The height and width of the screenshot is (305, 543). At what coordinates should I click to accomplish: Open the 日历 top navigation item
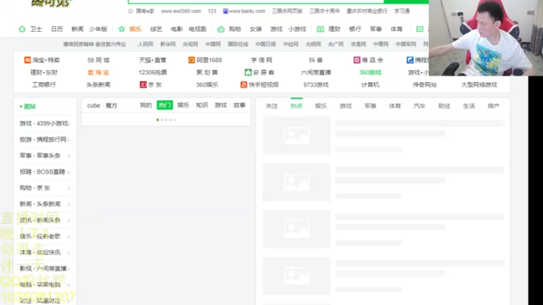tap(57, 29)
